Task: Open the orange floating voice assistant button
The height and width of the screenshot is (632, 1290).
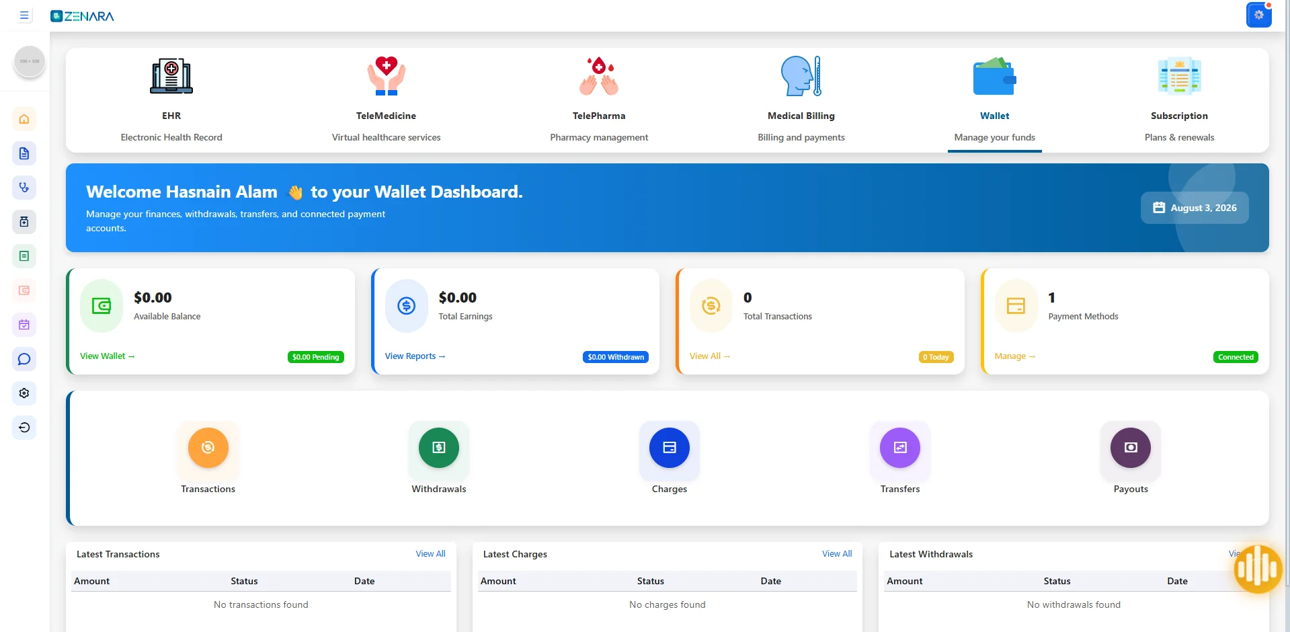Action: point(1258,569)
